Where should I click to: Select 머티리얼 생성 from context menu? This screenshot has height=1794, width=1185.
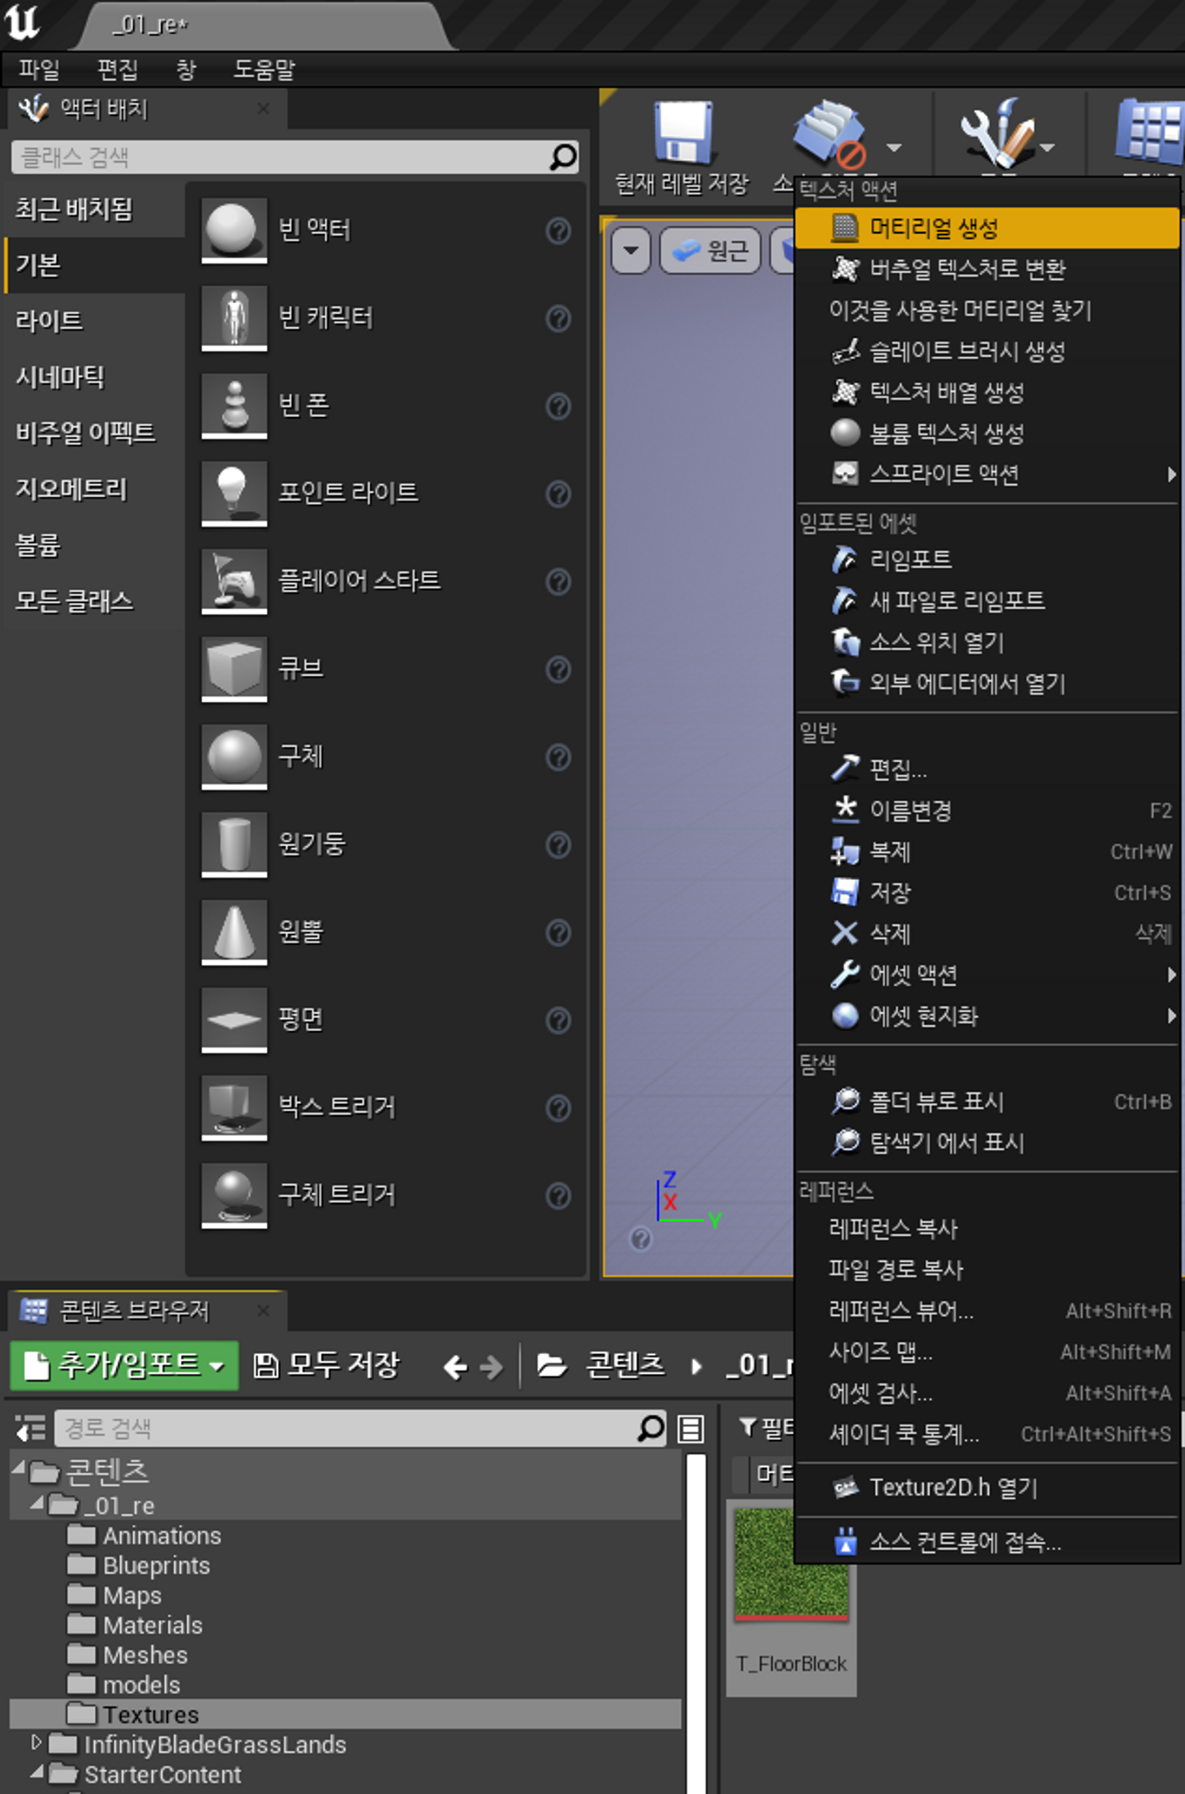click(987, 228)
